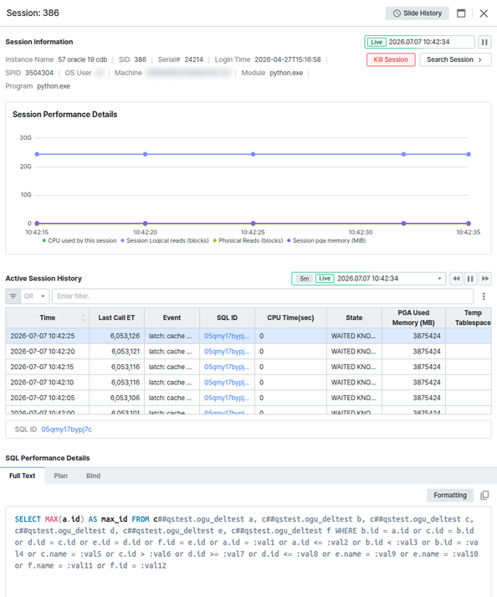Viewport: 497px width, 597px height.
Task: Pause the Active Session History live feed
Action: (x=470, y=279)
